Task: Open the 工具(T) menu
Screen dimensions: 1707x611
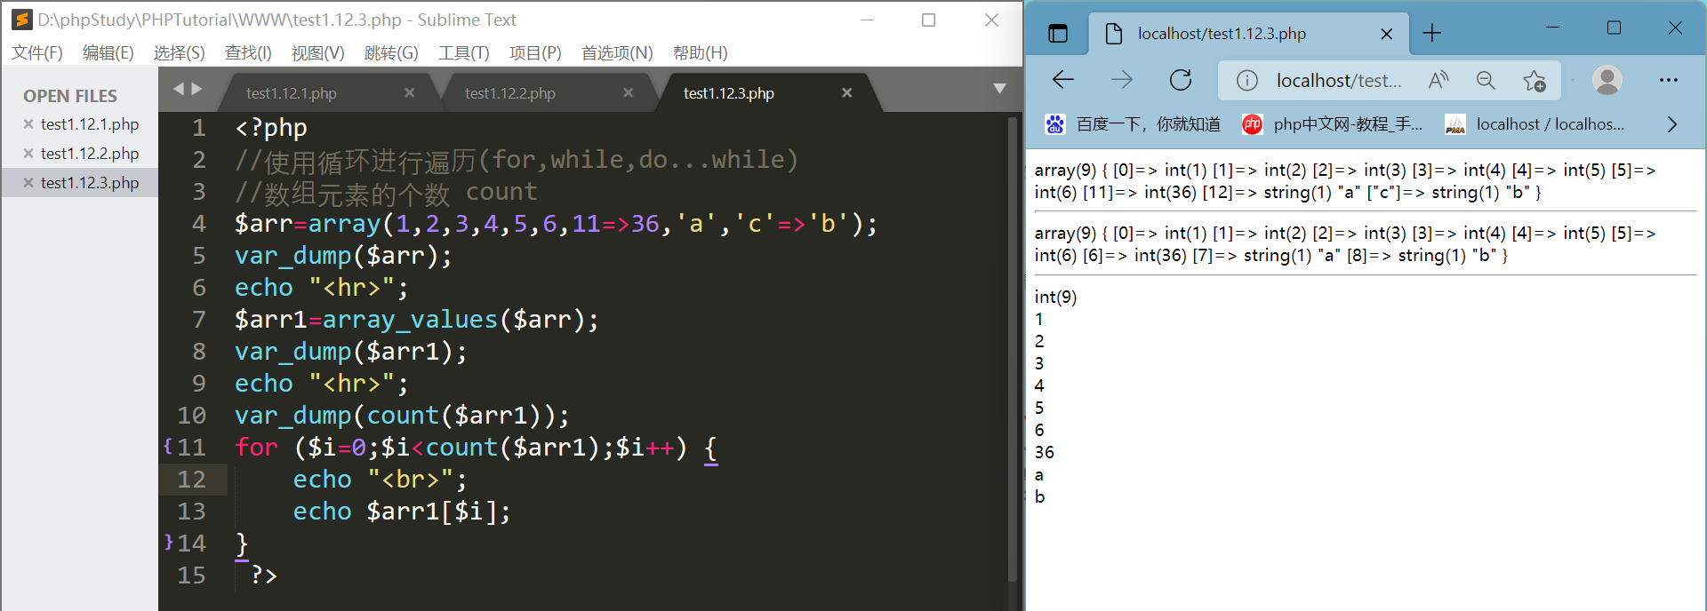Action: (463, 52)
